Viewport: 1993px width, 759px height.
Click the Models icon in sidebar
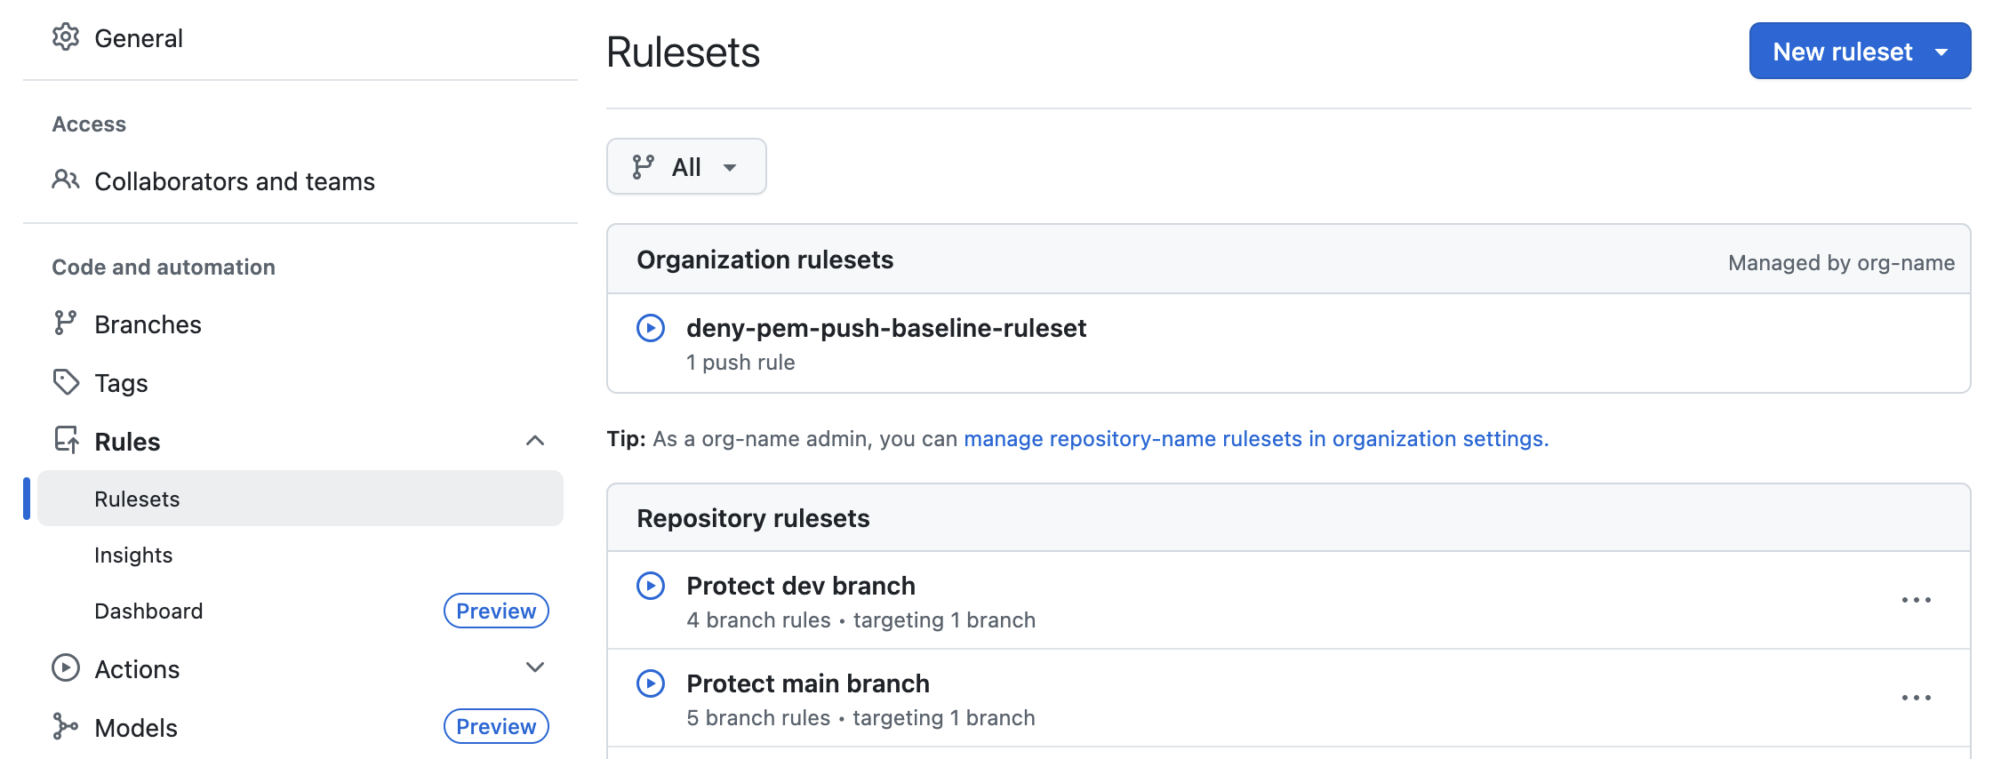tap(65, 727)
